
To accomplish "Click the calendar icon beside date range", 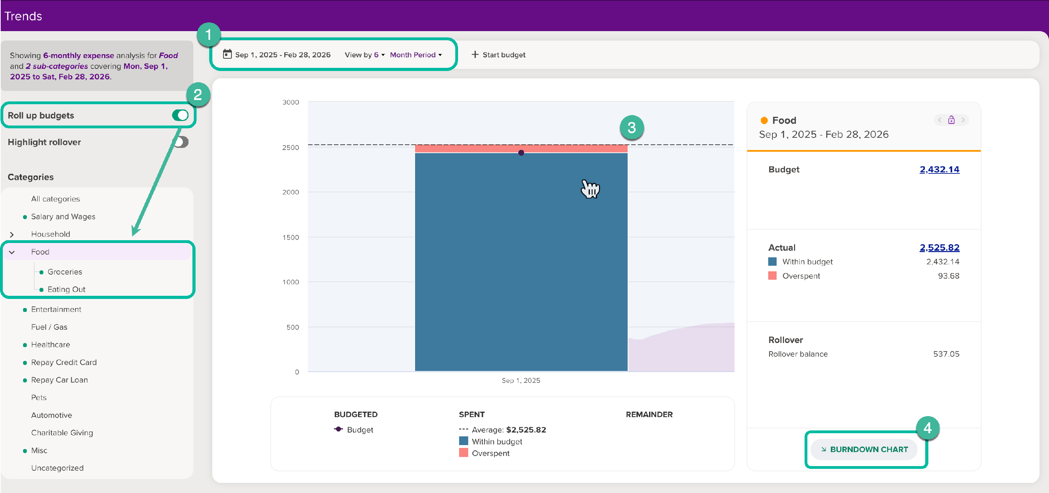I will tap(227, 54).
